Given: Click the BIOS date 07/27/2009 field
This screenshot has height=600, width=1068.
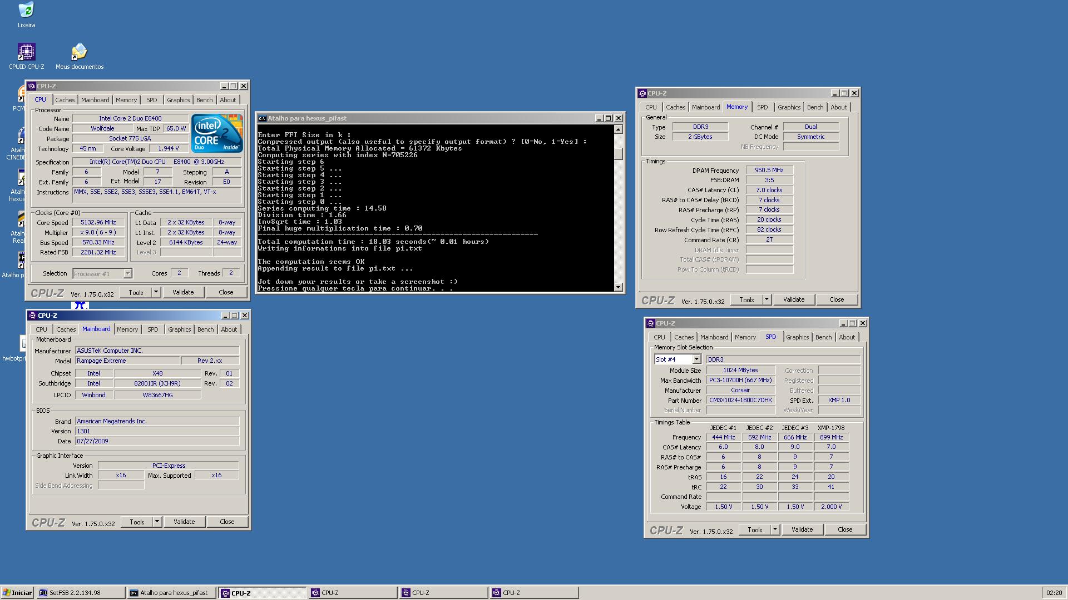Looking at the screenshot, I should point(157,441).
